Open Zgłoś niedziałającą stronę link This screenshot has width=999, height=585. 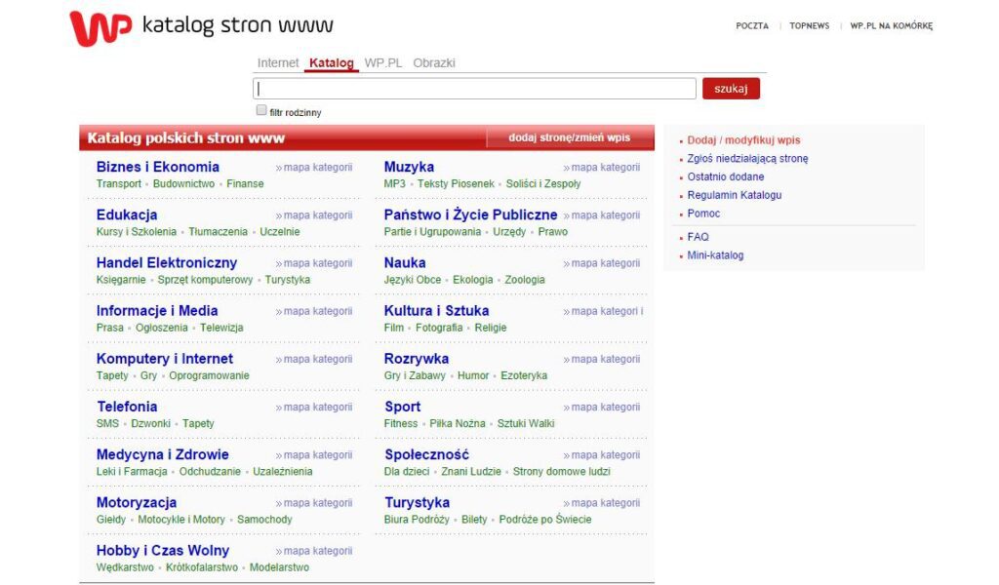pos(747,159)
